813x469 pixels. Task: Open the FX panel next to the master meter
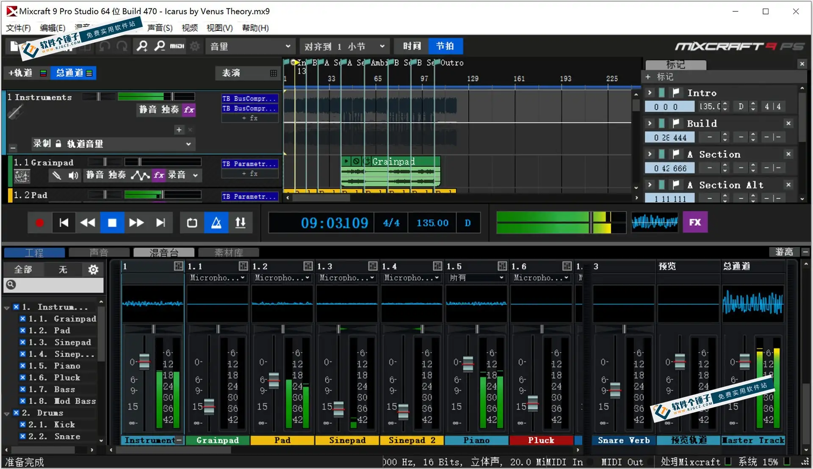(x=695, y=222)
